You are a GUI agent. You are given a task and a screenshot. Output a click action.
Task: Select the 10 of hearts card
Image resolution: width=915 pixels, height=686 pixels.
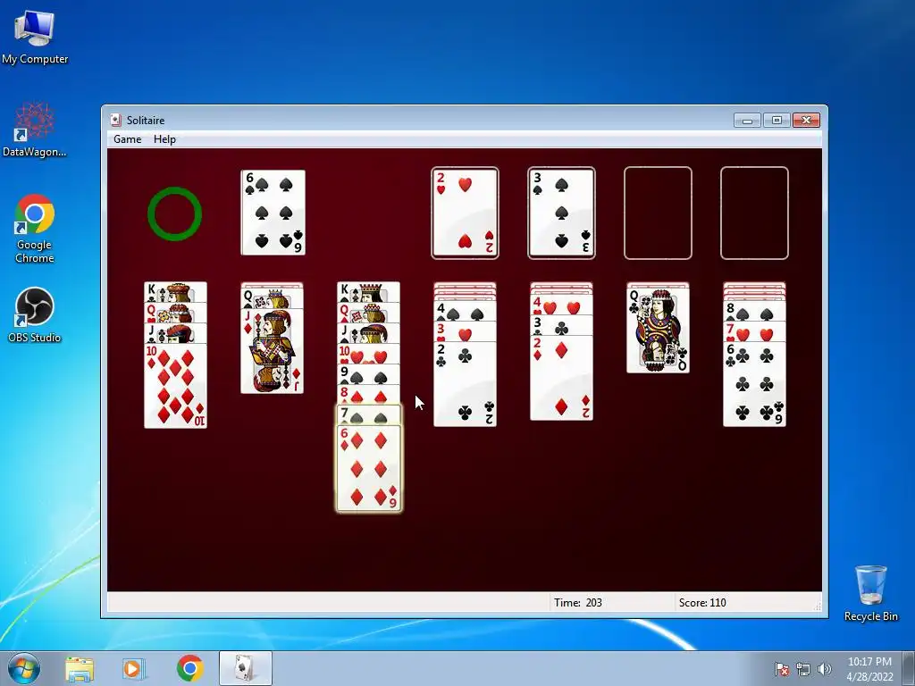point(369,354)
